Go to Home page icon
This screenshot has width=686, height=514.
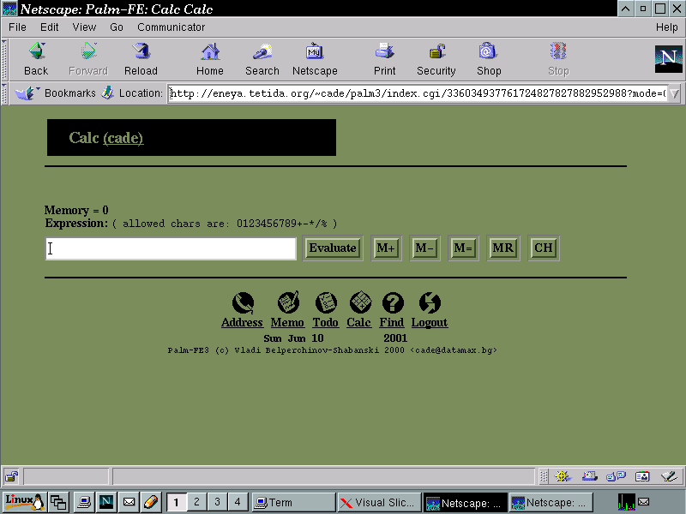[x=209, y=52]
